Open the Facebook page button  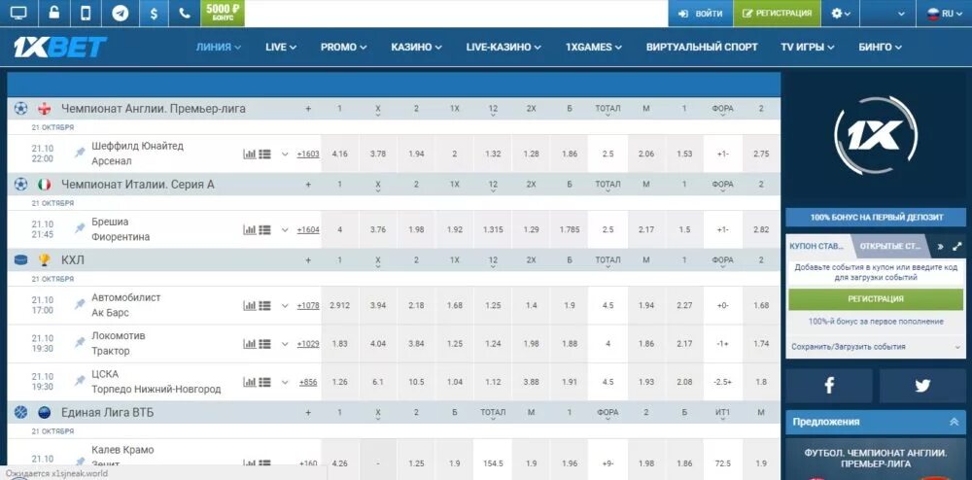point(829,385)
